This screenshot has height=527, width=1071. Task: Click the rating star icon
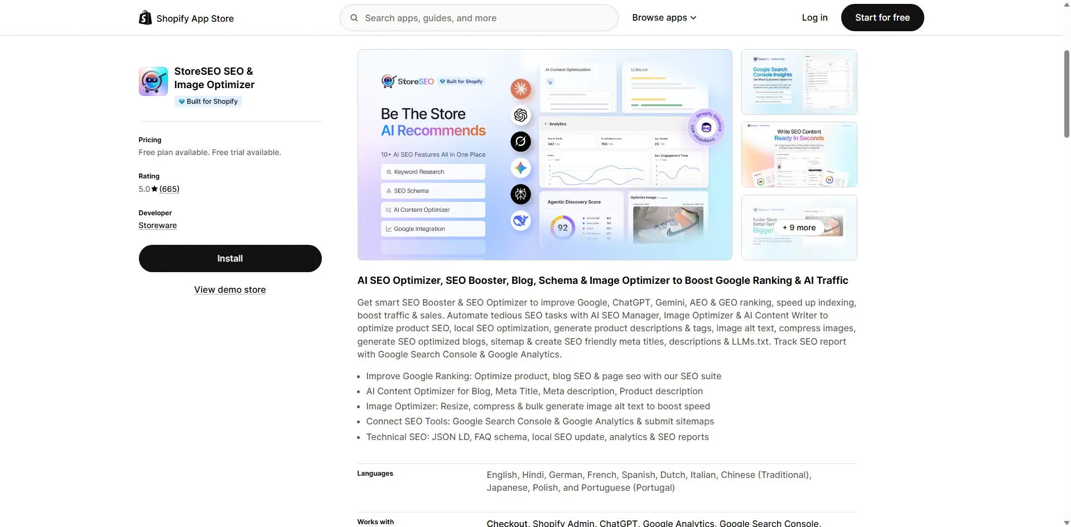click(x=155, y=189)
